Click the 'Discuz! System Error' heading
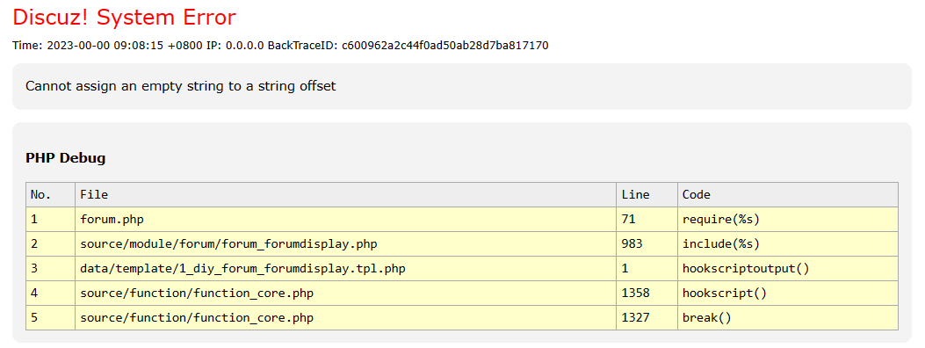The width and height of the screenshot is (925, 348). click(124, 18)
